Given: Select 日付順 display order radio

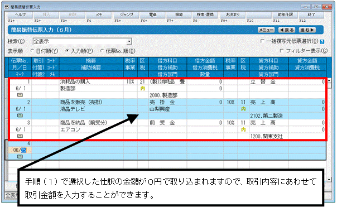Looking at the screenshot, I should 32,51.
